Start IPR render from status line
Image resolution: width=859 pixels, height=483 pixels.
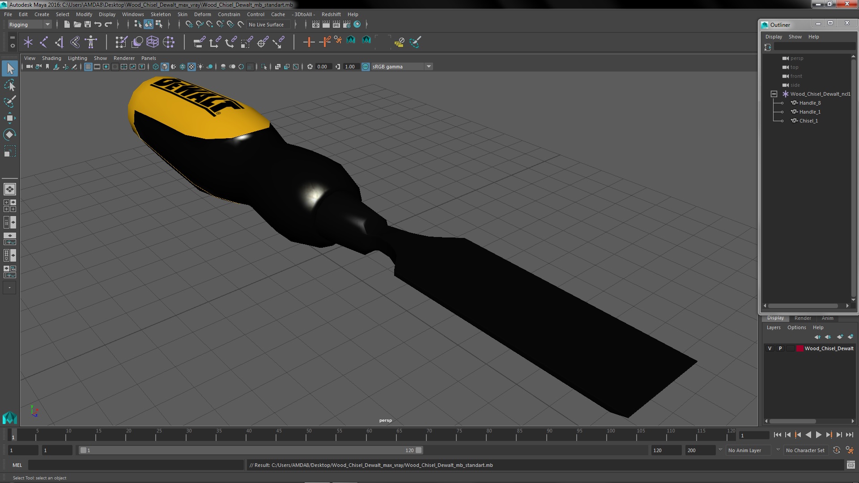click(x=336, y=25)
